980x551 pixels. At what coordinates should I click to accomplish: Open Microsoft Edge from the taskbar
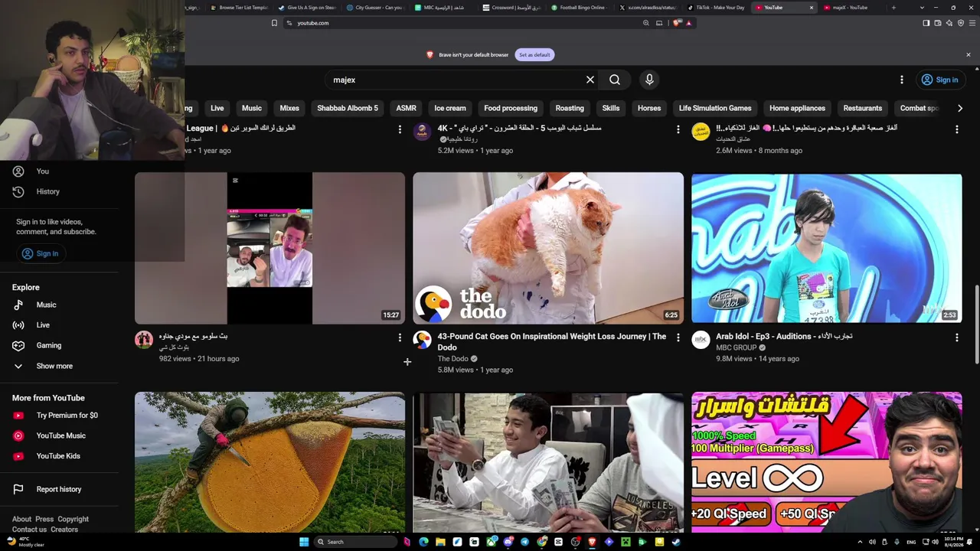[x=423, y=542]
